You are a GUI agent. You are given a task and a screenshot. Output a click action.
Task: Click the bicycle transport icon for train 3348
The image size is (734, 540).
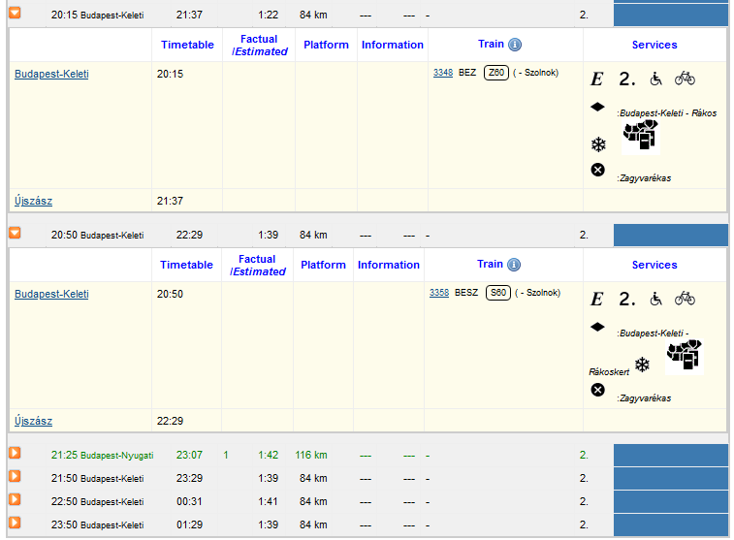pos(685,79)
